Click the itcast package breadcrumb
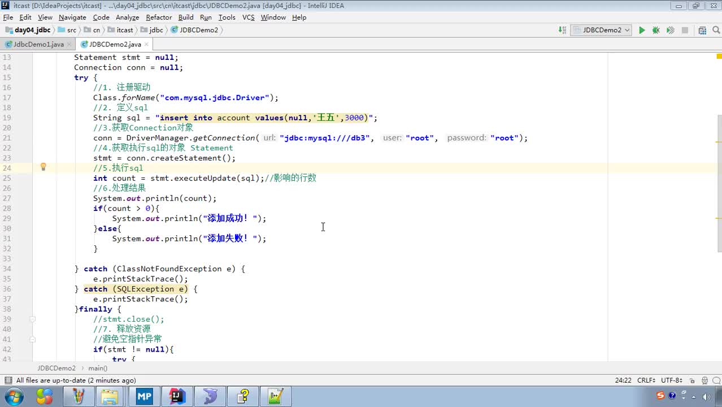722x407 pixels. point(120,30)
